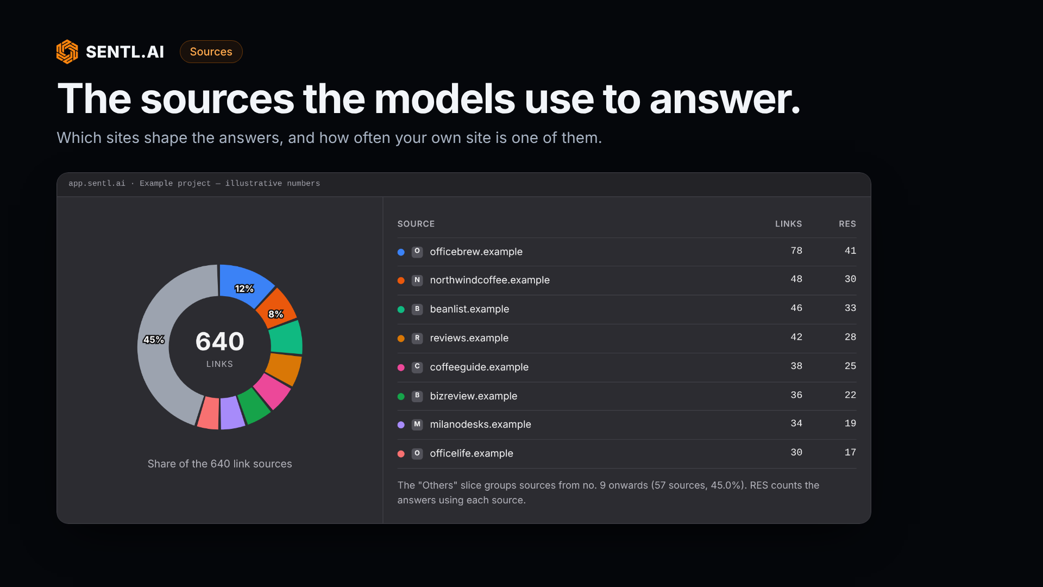Click the purple dot for milanodesks.example

[401, 425]
